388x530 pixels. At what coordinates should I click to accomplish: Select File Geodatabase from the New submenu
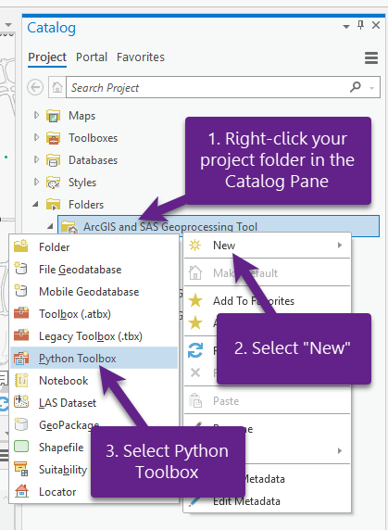click(94, 269)
